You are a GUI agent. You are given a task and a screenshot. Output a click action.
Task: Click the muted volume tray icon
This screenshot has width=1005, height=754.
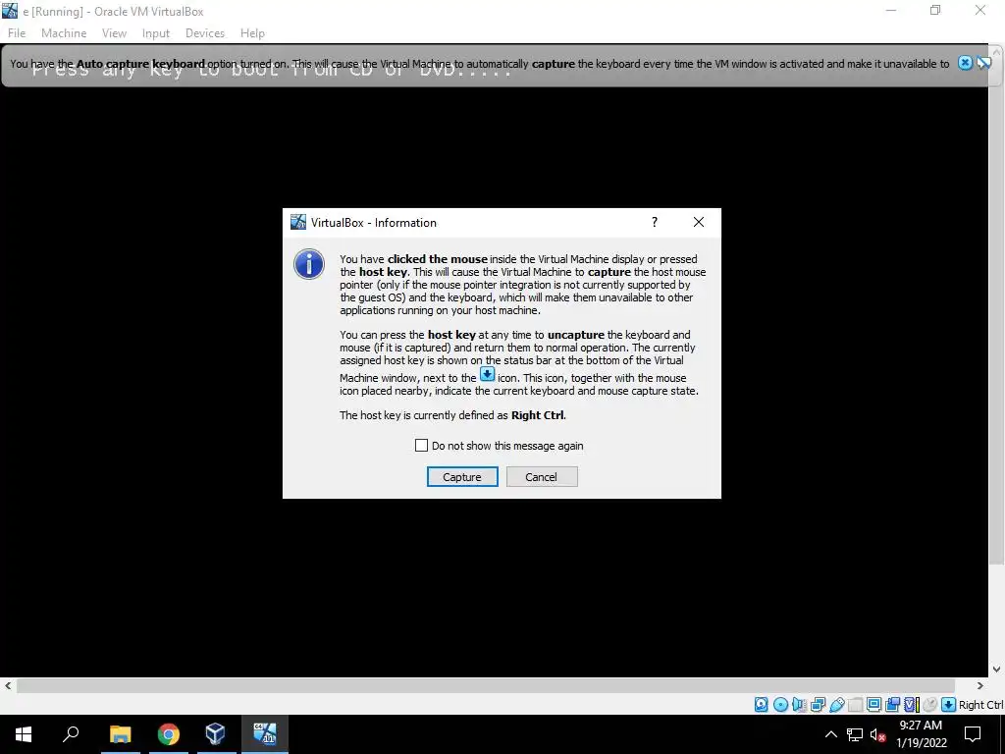[x=877, y=734]
